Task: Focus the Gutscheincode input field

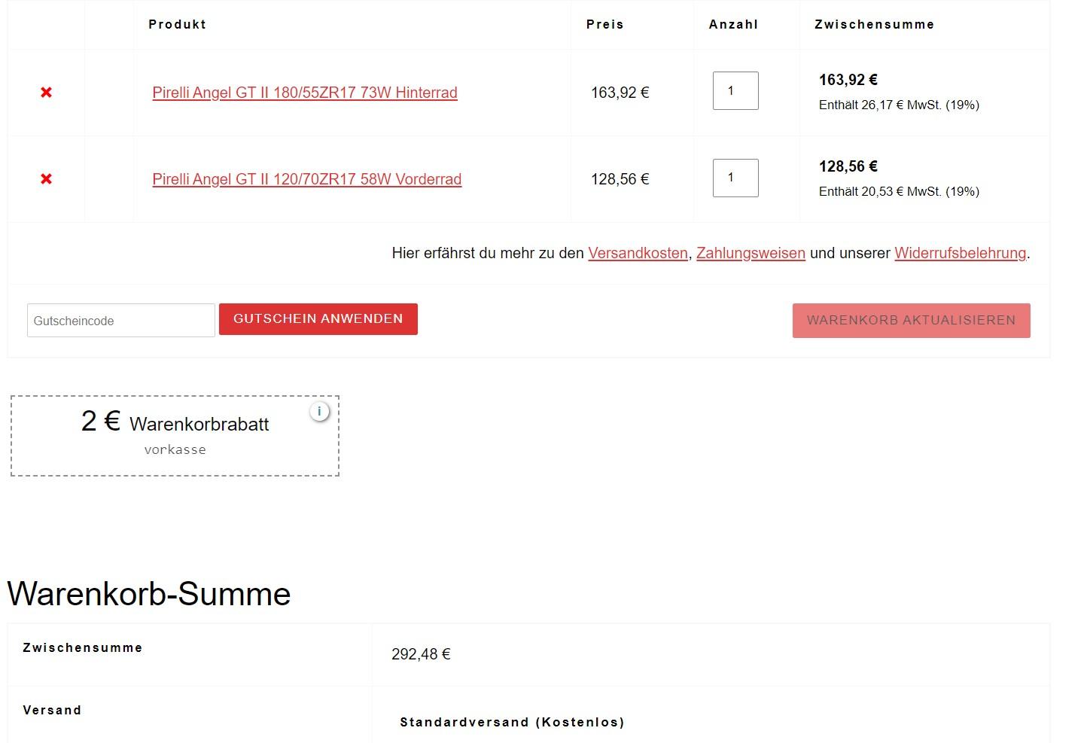Action: click(121, 321)
